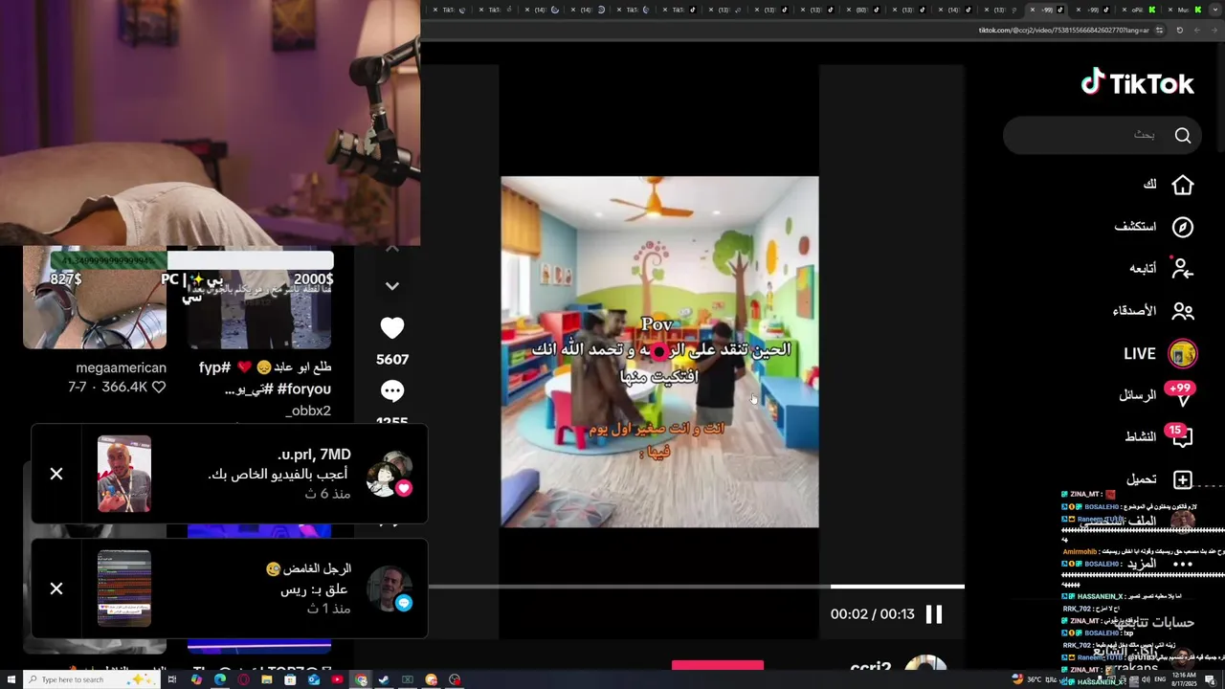The width and height of the screenshot is (1225, 689).
Task: Click the Upload plus icon (تحميل)
Action: (x=1183, y=479)
